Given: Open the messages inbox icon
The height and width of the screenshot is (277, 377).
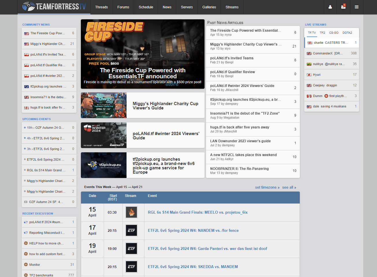Looking at the screenshot, I should [343, 7].
